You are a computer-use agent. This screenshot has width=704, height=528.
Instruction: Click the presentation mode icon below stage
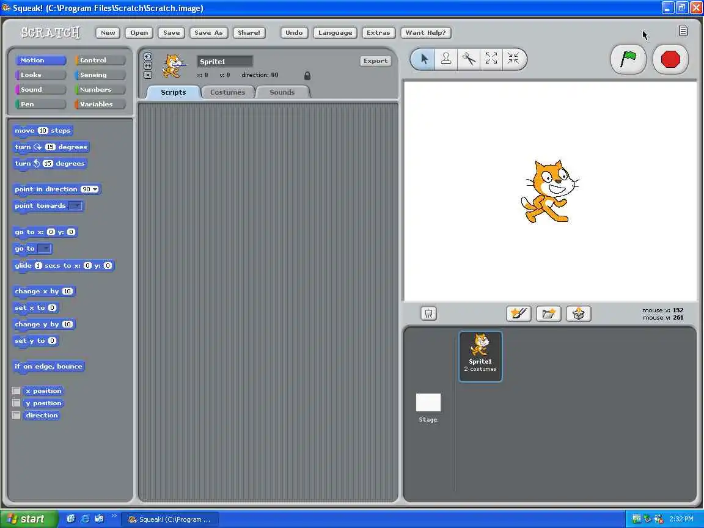429,313
